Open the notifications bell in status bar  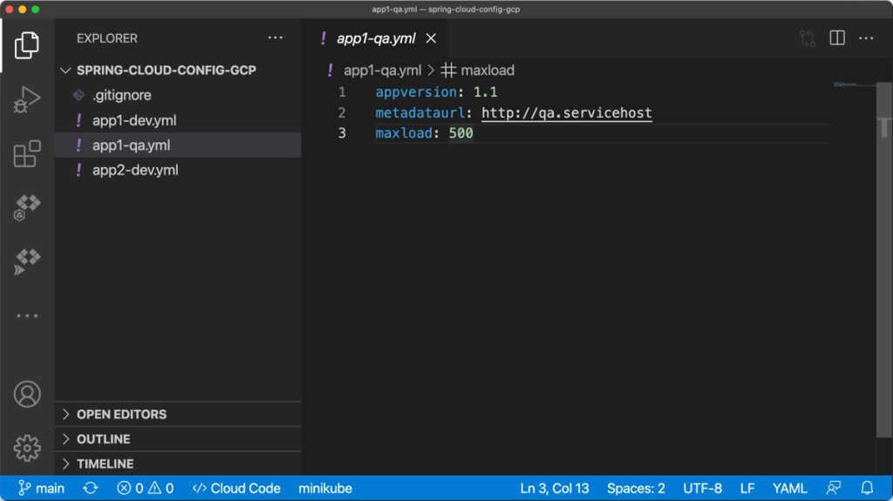pyautogui.click(x=867, y=488)
